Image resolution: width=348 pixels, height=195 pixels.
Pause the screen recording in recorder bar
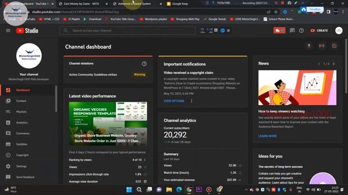click(x=276, y=3)
